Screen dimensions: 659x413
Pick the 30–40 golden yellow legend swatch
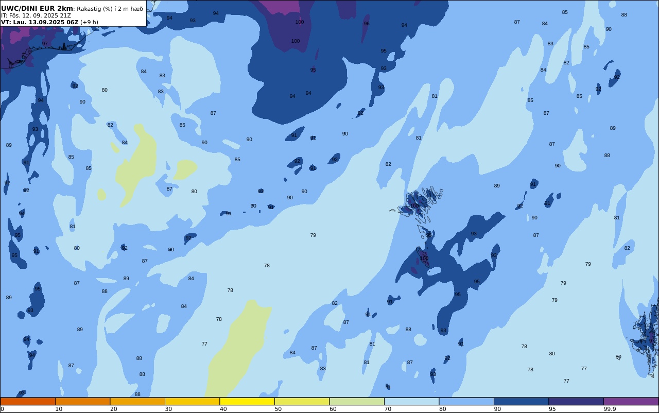(x=192, y=401)
